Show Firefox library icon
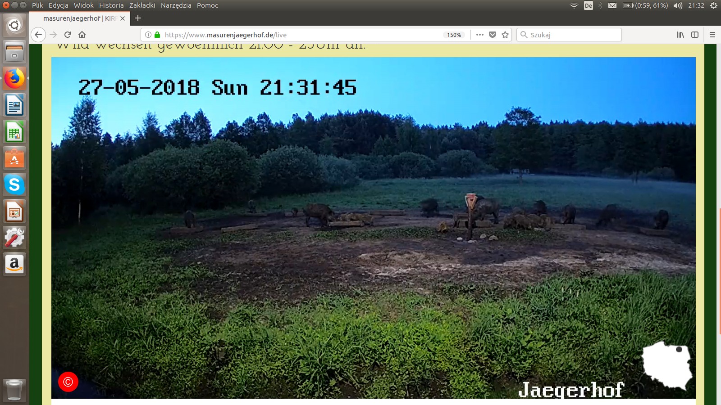The width and height of the screenshot is (721, 405). 680,35
